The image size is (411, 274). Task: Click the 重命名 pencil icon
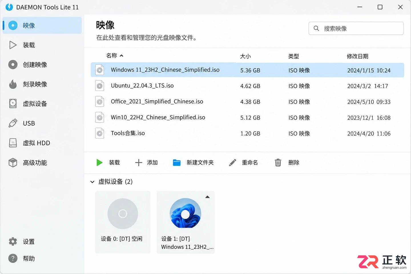[x=233, y=163]
